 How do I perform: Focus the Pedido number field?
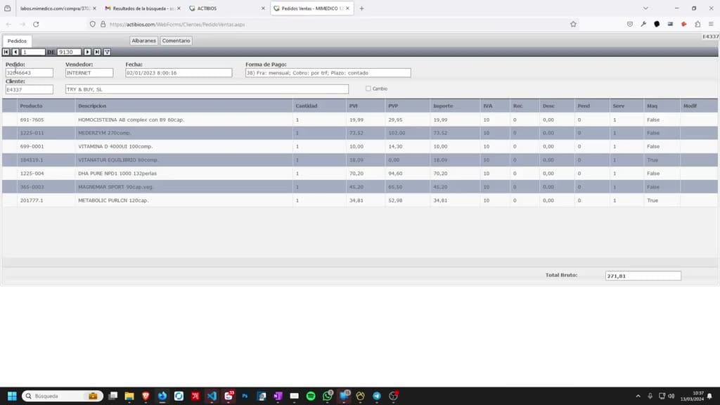point(30,73)
